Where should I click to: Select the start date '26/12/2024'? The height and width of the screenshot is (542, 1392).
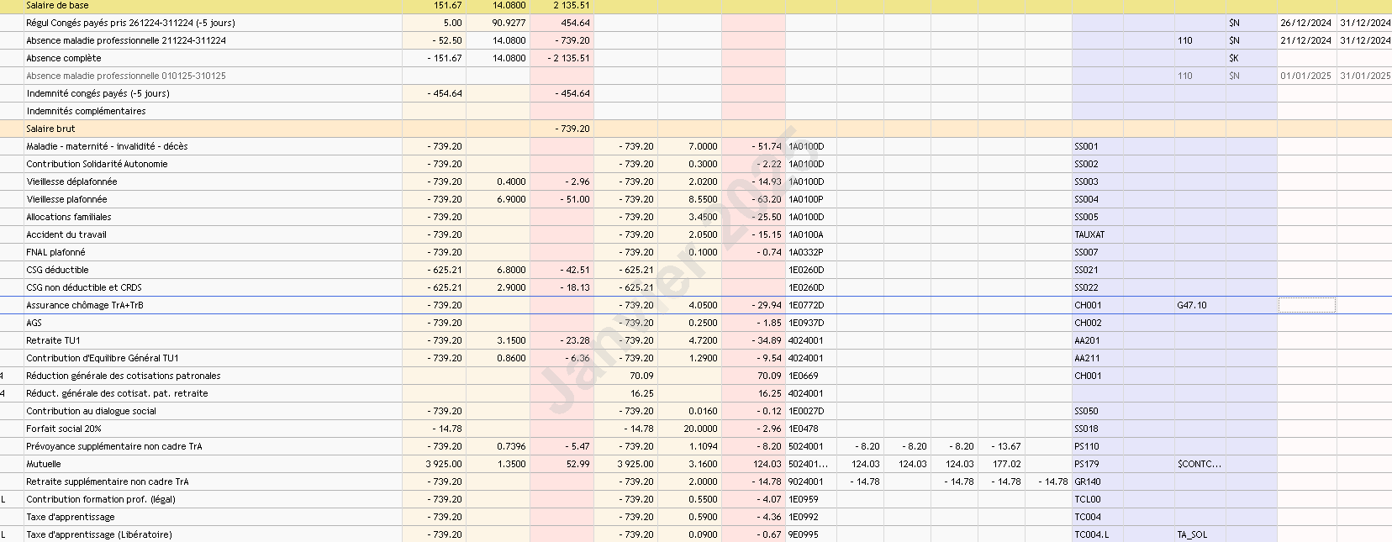coord(1306,23)
